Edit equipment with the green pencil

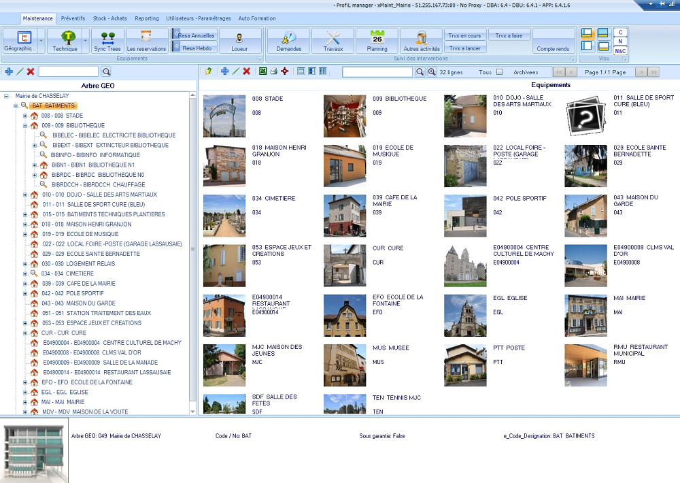click(235, 71)
